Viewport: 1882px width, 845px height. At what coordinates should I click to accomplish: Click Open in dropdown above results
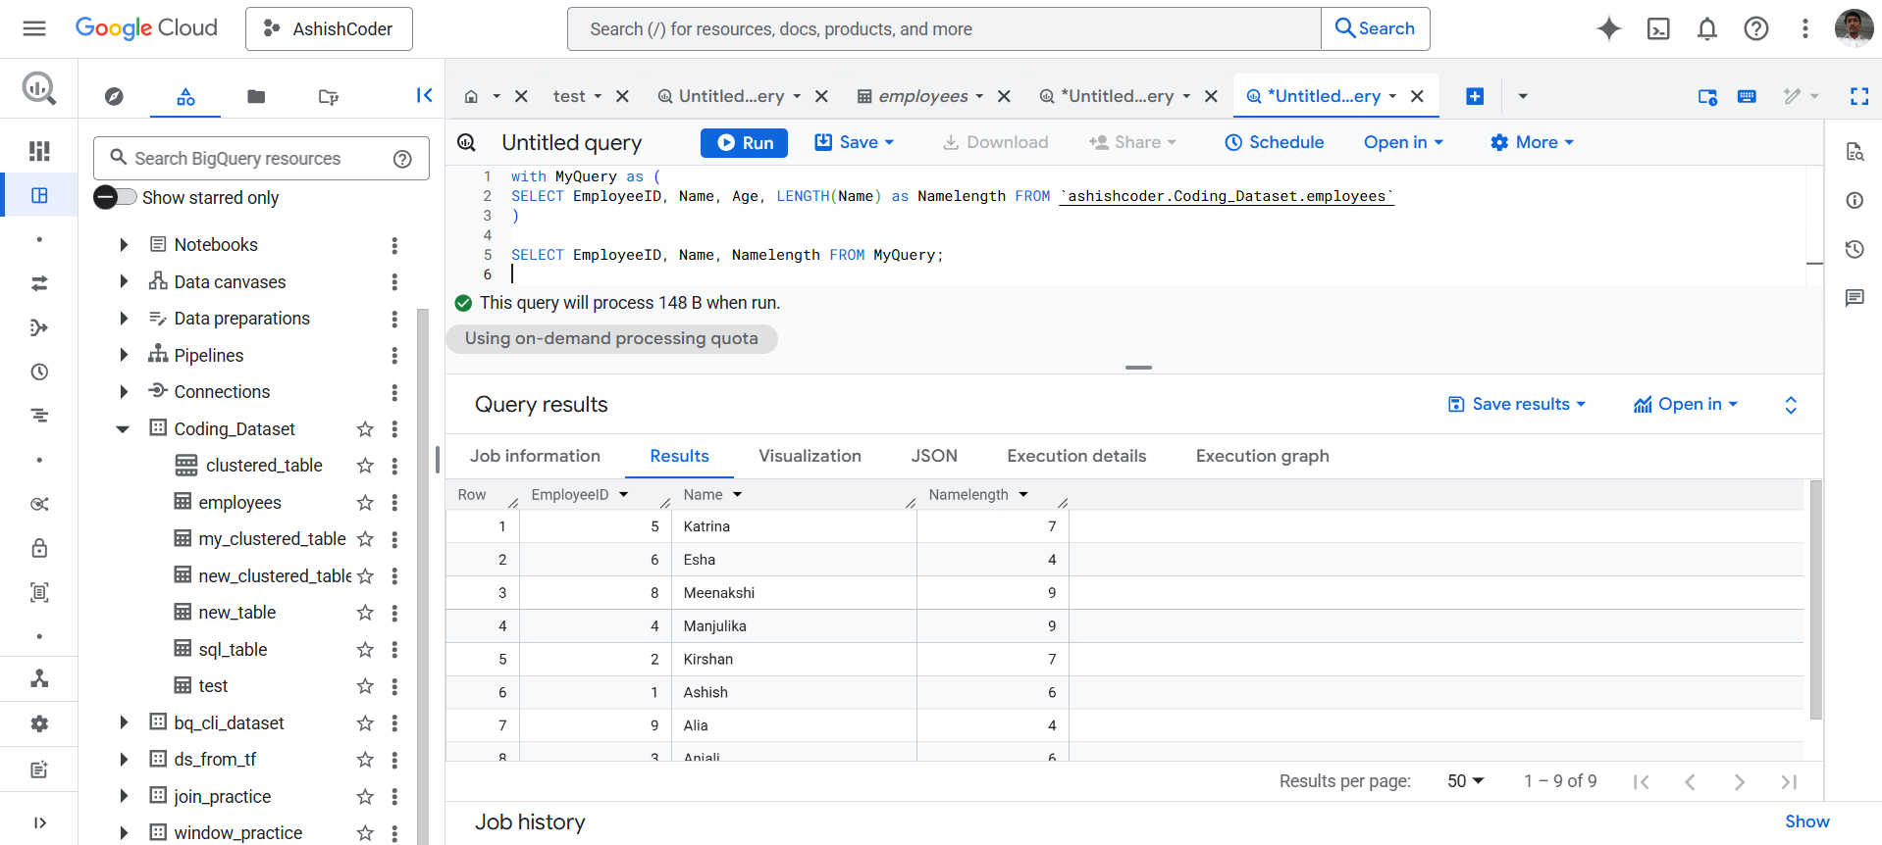tap(1686, 404)
